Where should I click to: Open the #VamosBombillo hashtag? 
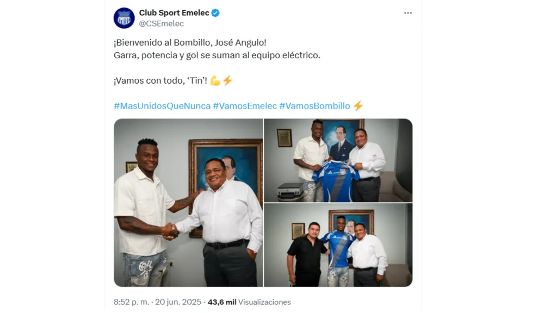314,106
